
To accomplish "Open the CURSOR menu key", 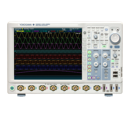I will coord(89,29).
